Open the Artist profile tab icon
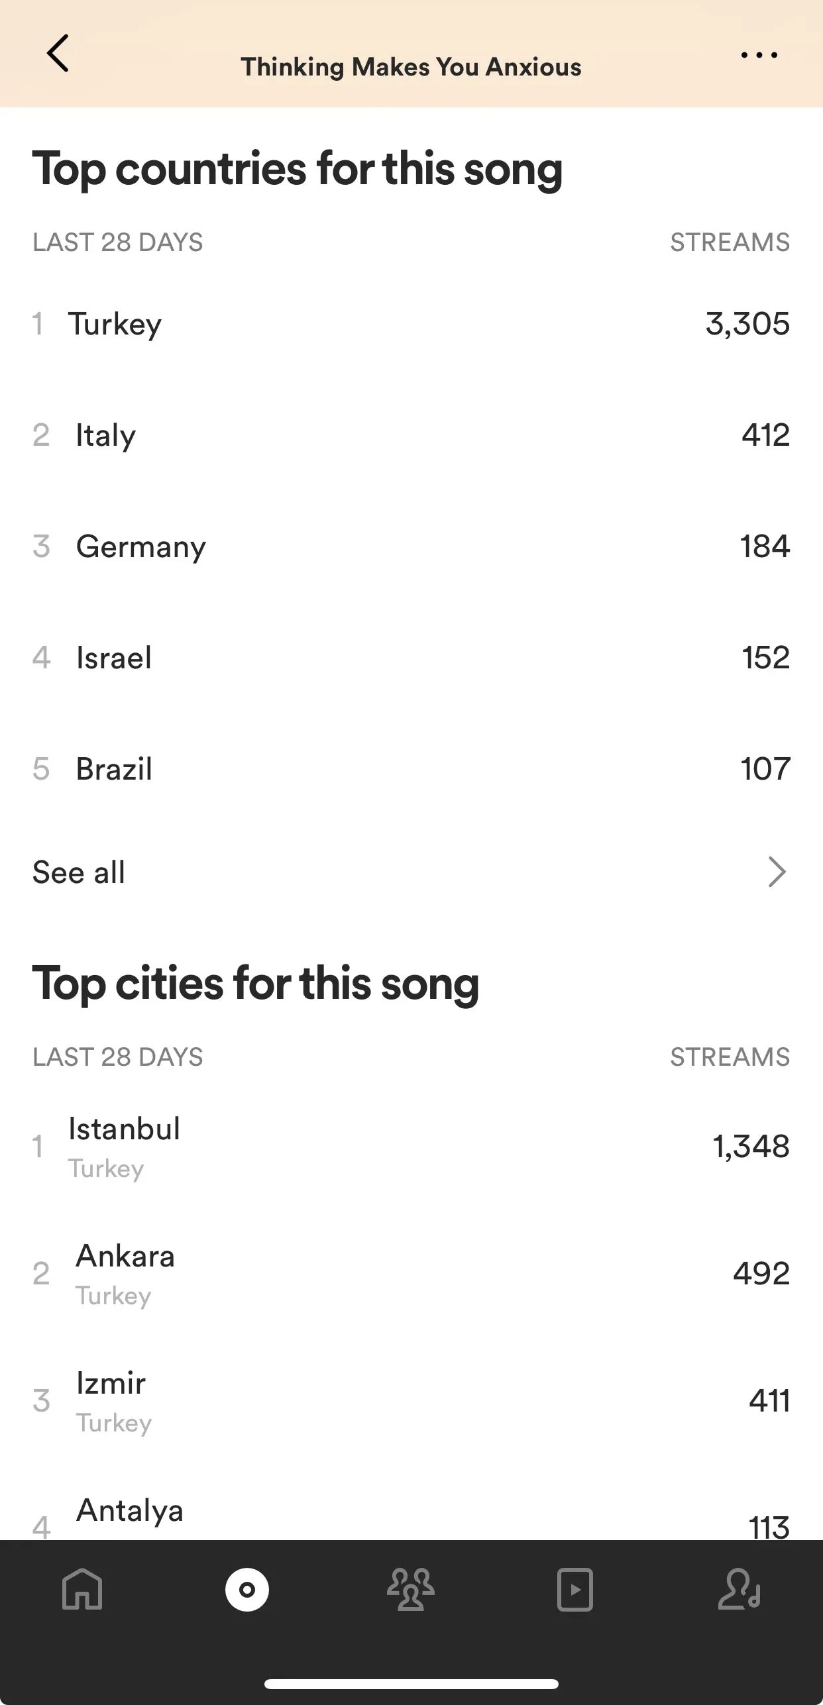The image size is (823, 1705). pos(740,1588)
